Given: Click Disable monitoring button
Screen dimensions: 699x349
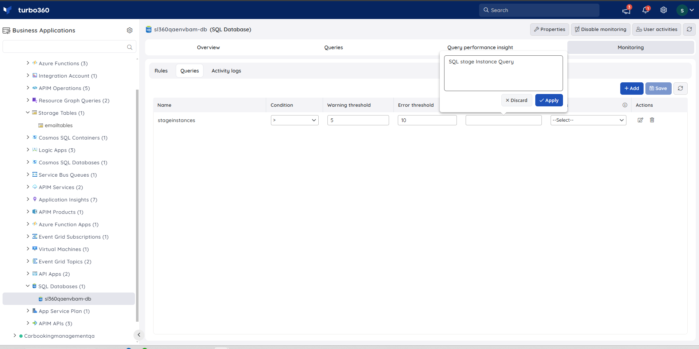Looking at the screenshot, I should (x=600, y=30).
